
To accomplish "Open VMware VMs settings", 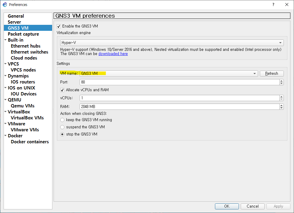I will [25, 130].
